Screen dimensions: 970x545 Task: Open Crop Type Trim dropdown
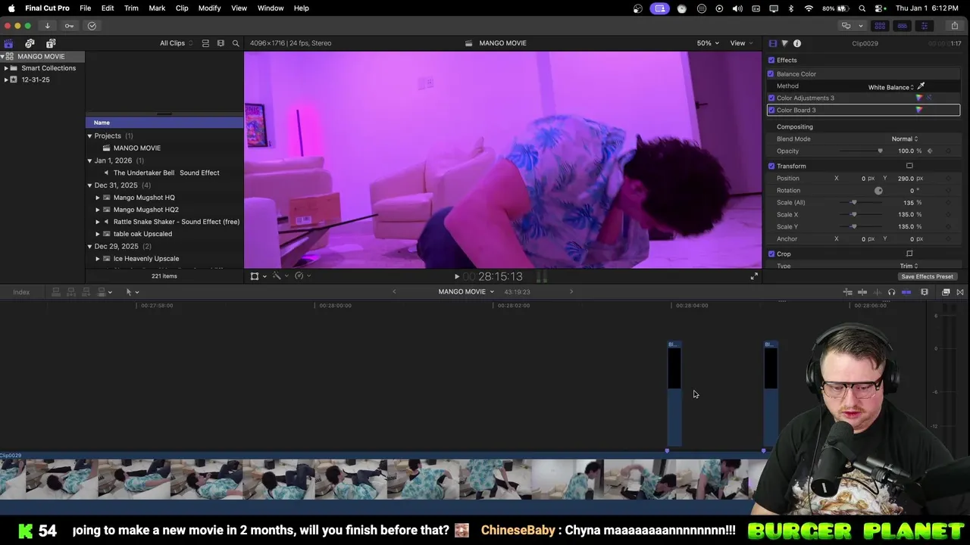point(909,266)
